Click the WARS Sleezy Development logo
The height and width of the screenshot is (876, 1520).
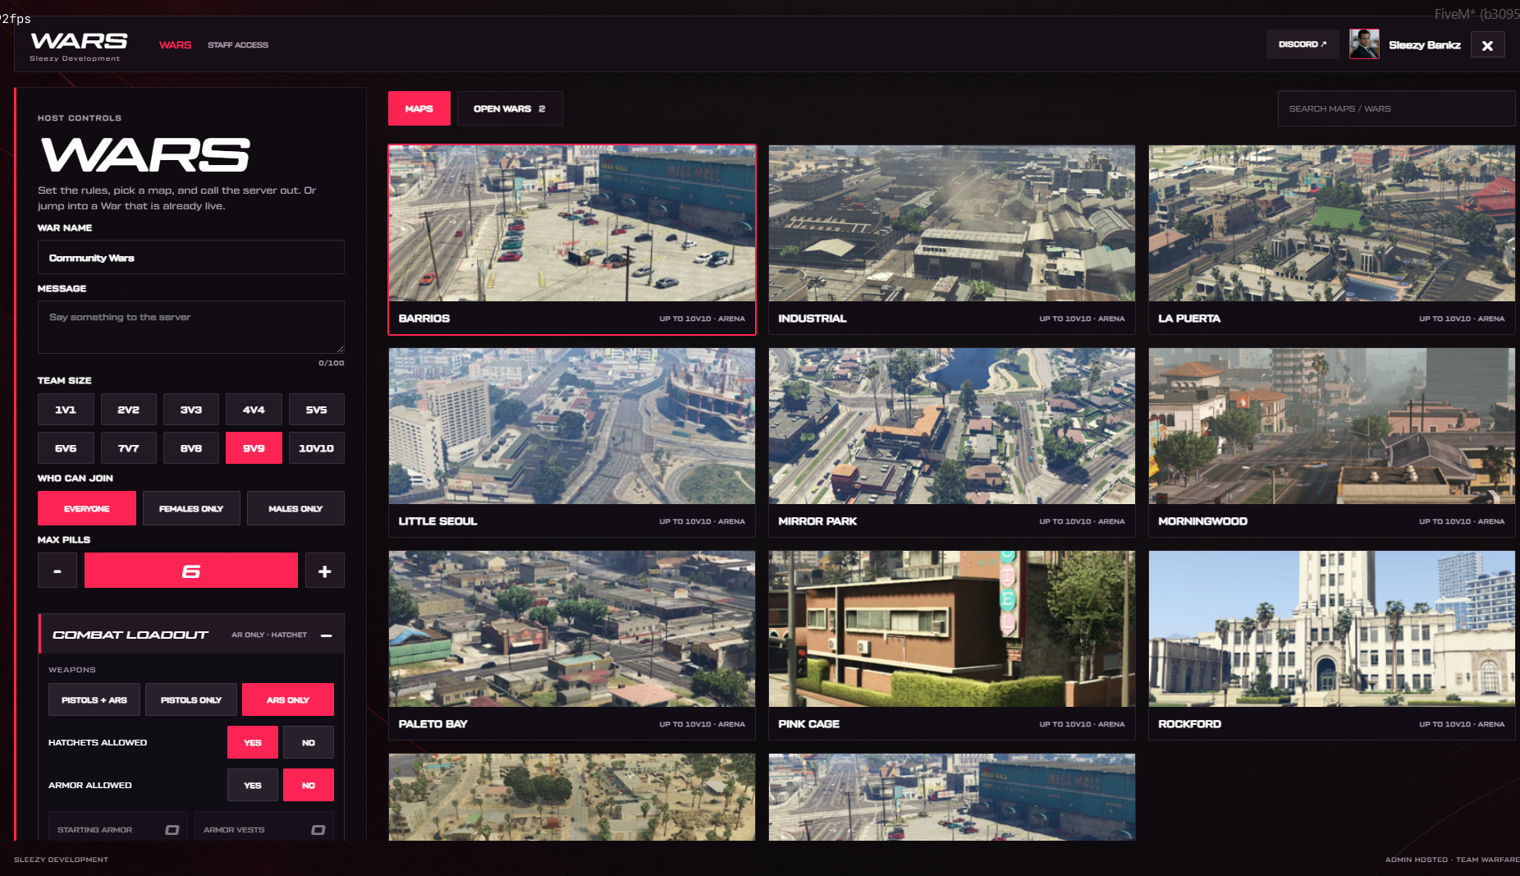(79, 46)
